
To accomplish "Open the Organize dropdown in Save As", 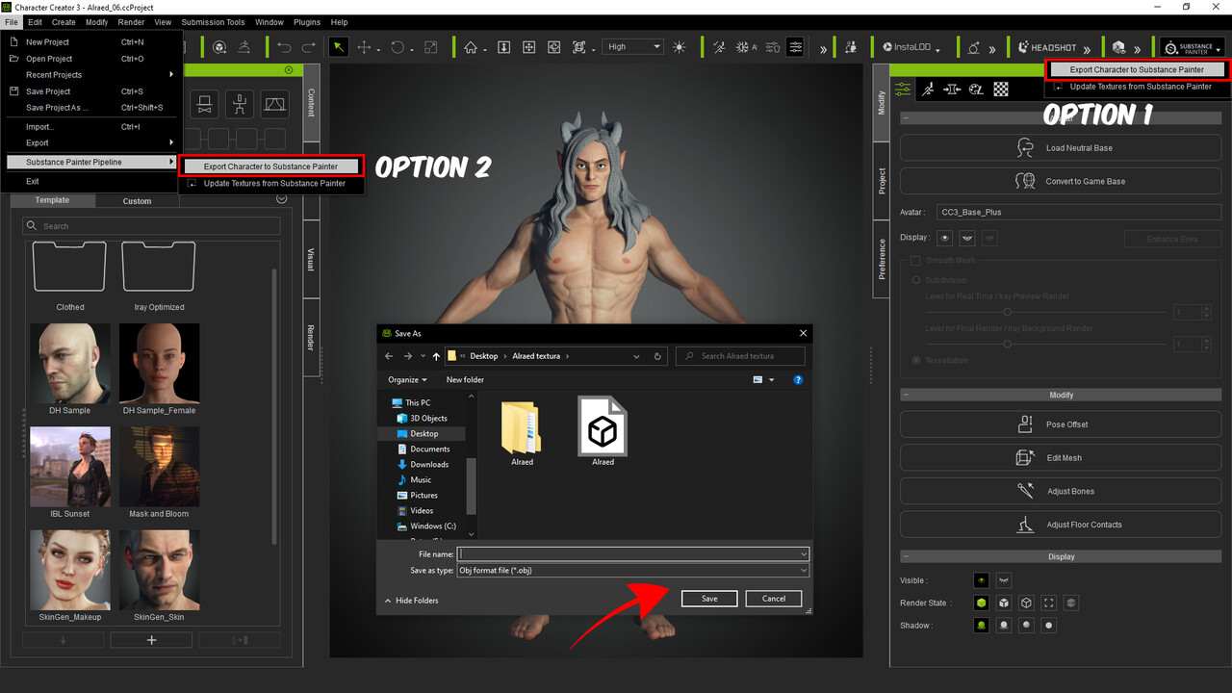I will 408,380.
